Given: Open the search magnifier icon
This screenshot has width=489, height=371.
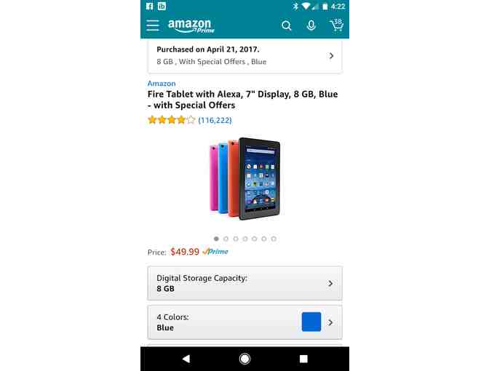Looking at the screenshot, I should [x=286, y=25].
